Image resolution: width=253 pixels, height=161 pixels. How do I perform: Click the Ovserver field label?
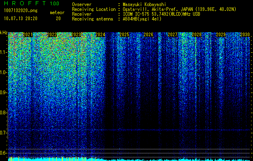pos(82,4)
